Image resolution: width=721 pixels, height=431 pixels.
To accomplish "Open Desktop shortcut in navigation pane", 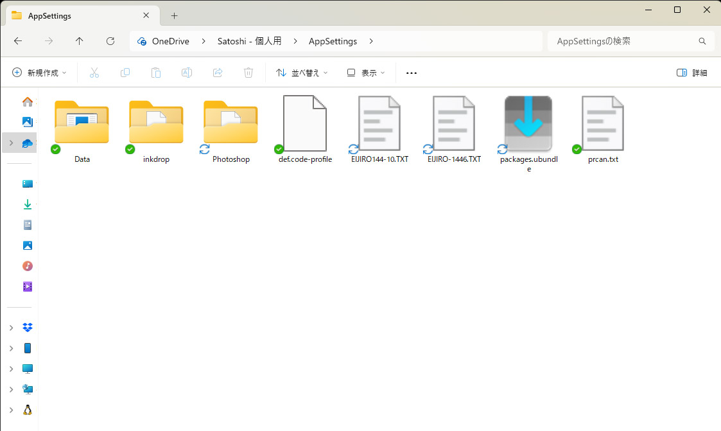I will (x=28, y=184).
